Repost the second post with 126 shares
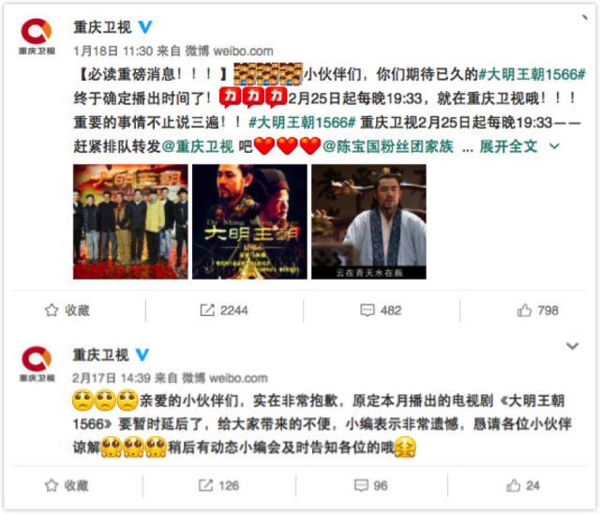 click(x=218, y=485)
